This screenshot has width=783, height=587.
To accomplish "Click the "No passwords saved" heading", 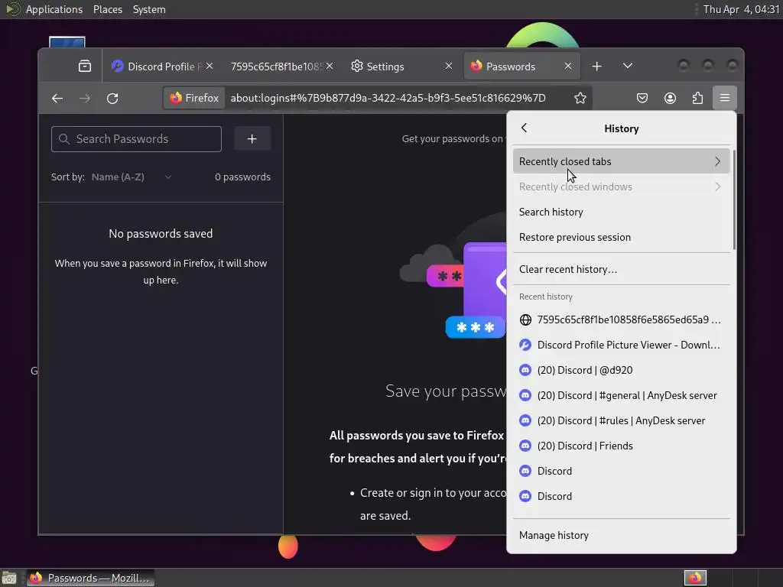I will pos(161,234).
